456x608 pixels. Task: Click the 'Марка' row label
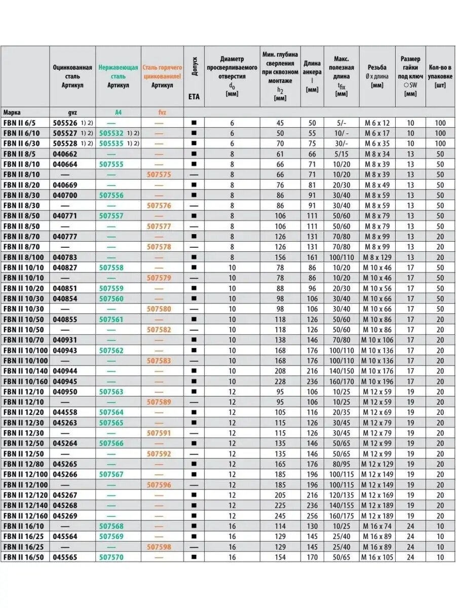[x=12, y=112]
